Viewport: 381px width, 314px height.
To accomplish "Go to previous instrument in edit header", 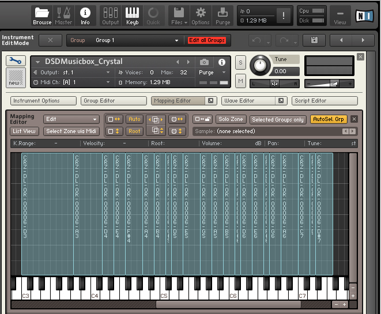I will click(341, 40).
